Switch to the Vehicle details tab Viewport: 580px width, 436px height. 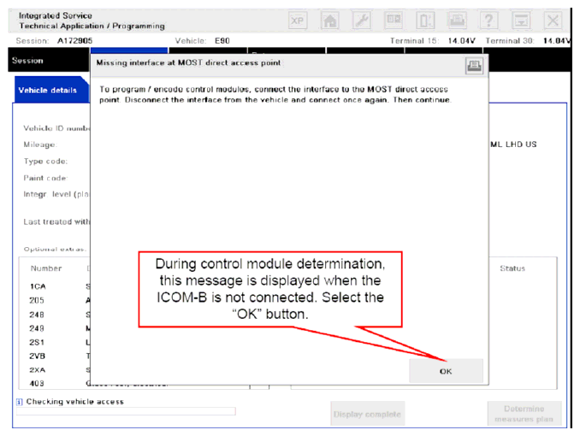click(48, 90)
